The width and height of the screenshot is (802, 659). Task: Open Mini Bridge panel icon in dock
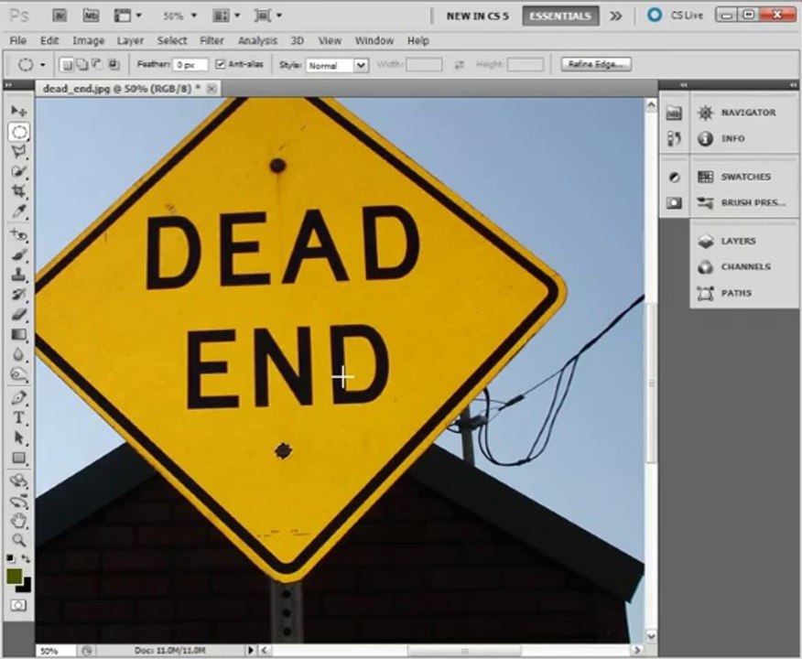coord(674,113)
